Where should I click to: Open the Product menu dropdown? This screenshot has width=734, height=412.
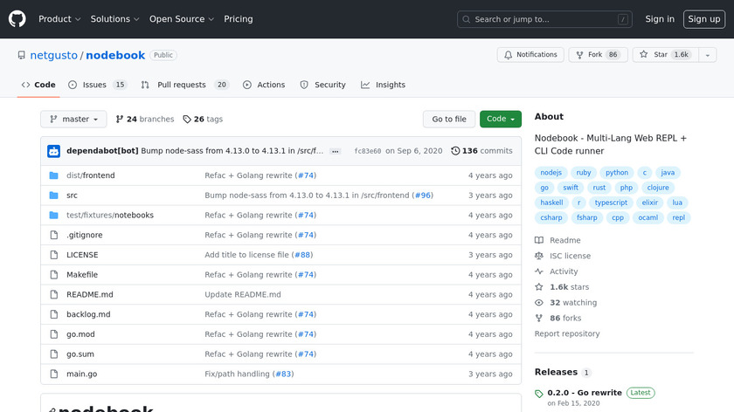point(59,19)
